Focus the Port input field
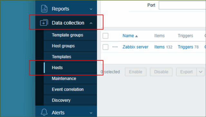Image resolution: width=206 pixels, height=117 pixels. click(x=182, y=5)
